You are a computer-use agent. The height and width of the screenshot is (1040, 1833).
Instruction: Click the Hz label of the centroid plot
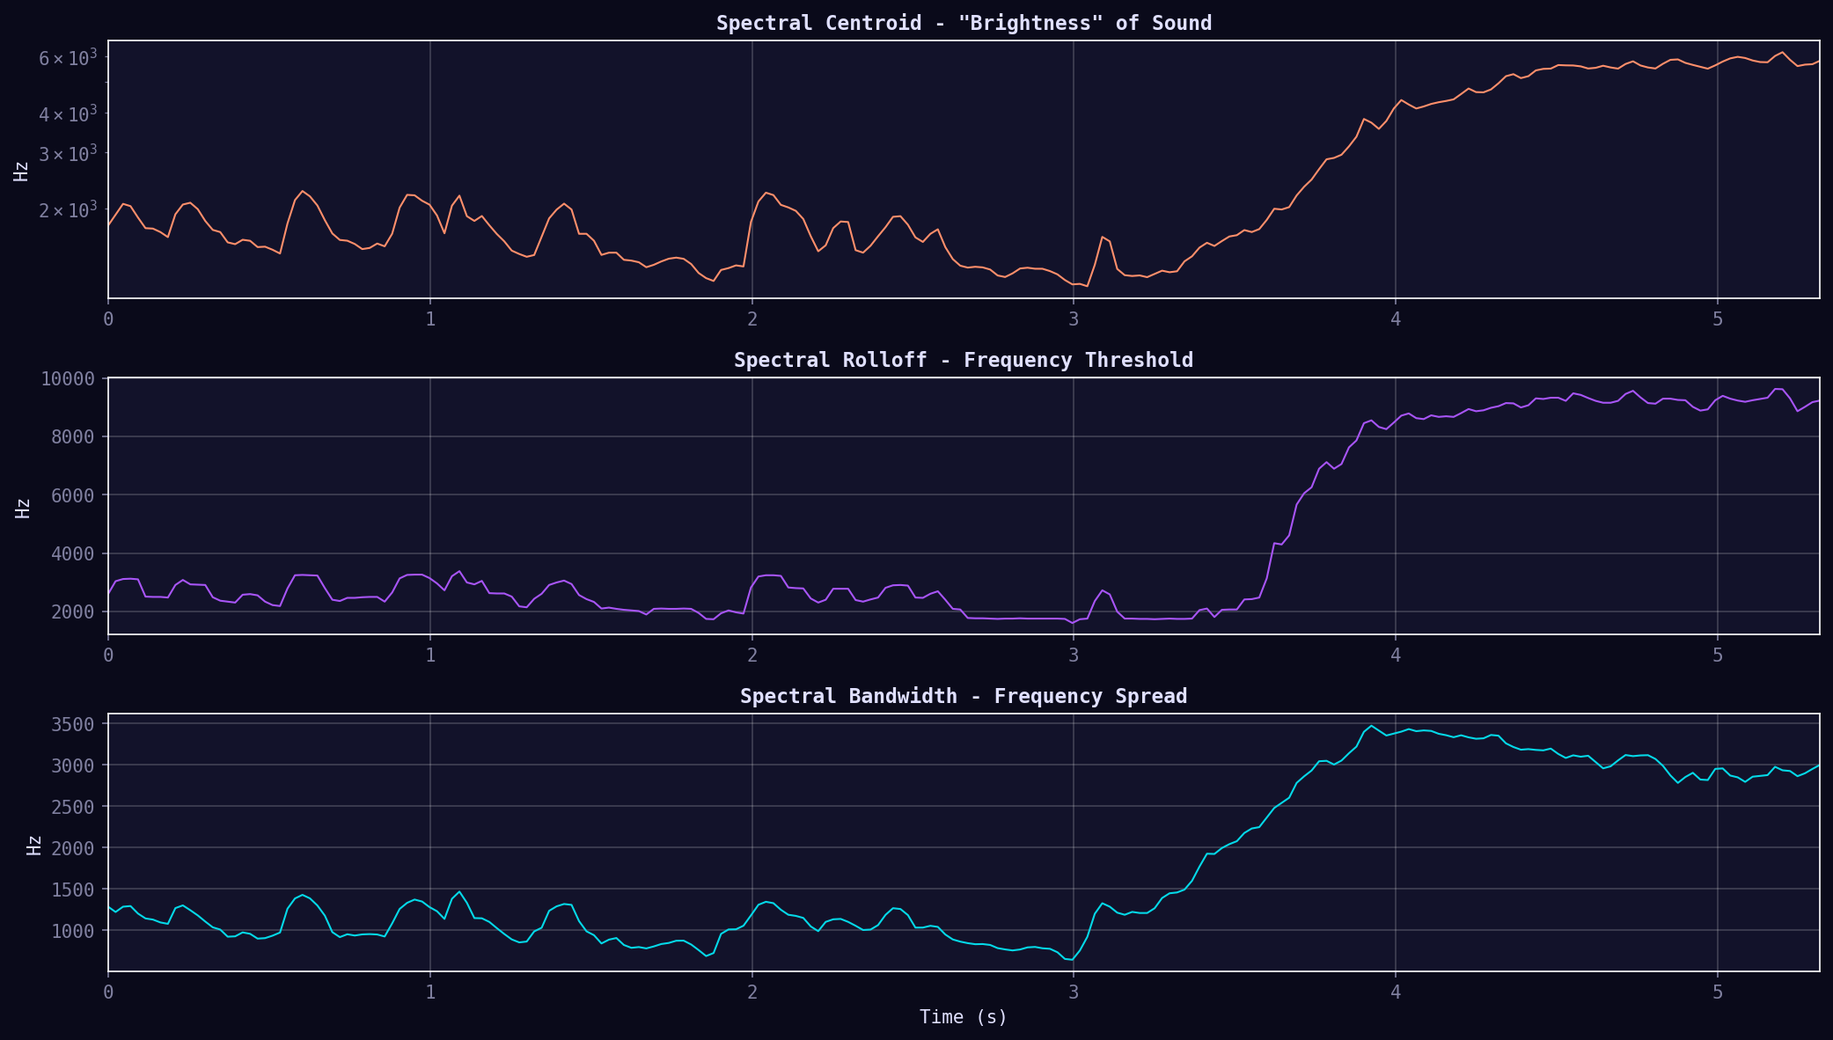coord(22,171)
